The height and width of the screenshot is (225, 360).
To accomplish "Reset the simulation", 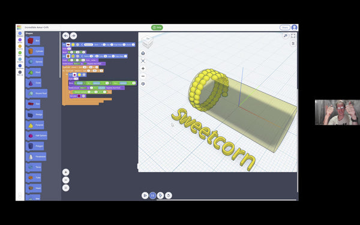I will [x=168, y=196].
